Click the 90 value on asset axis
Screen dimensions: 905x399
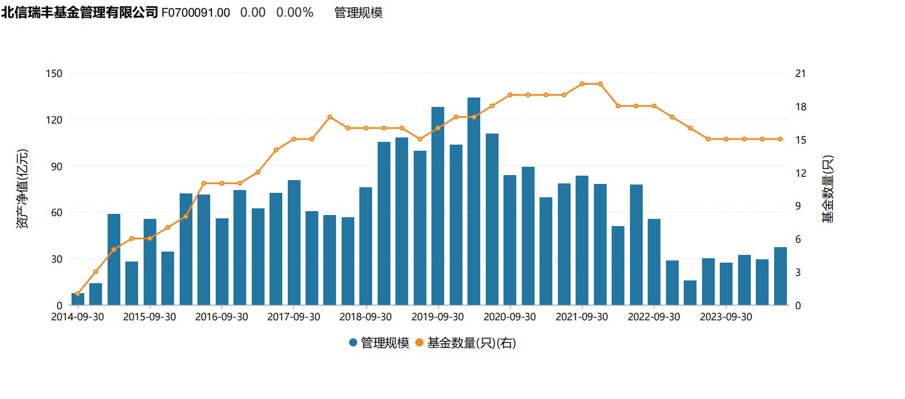click(x=57, y=166)
